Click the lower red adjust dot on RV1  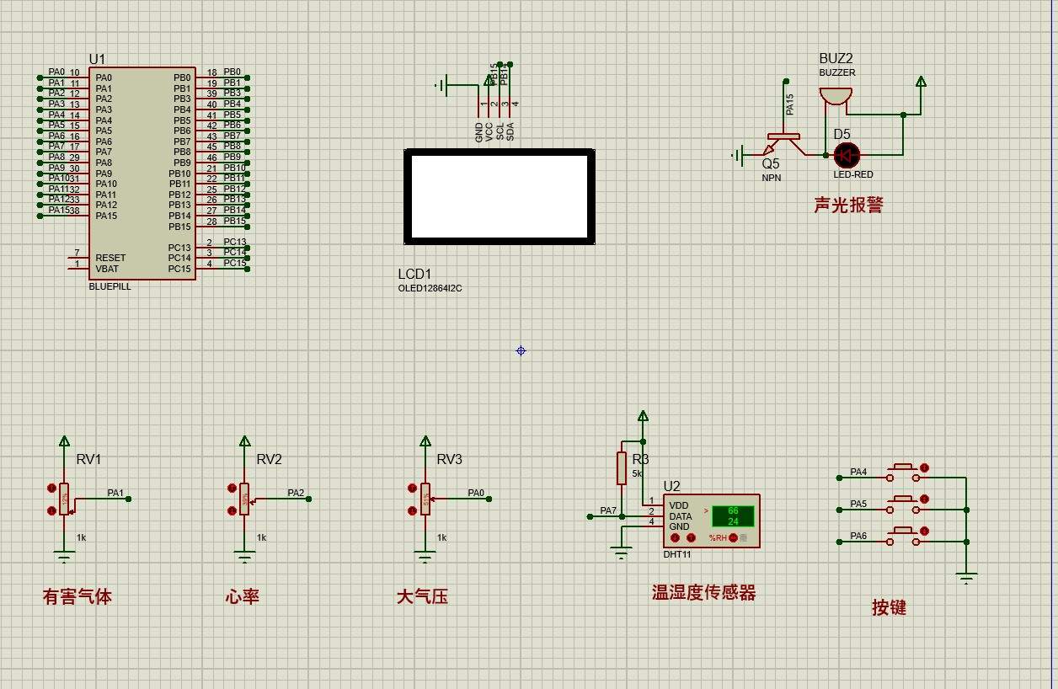click(x=52, y=510)
